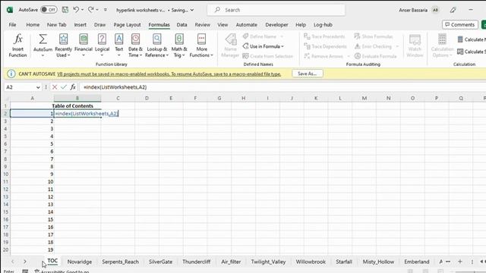Open the Recently Used functions list
Viewport: 486px width, 273px height.
(x=63, y=45)
